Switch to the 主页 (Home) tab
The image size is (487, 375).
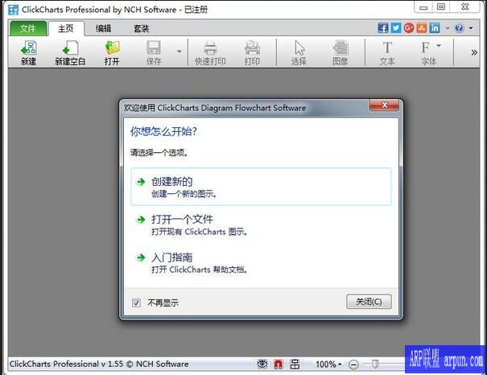point(66,28)
